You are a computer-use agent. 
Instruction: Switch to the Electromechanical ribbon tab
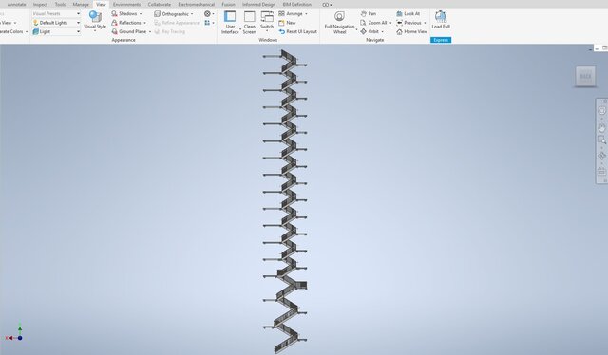197,4
